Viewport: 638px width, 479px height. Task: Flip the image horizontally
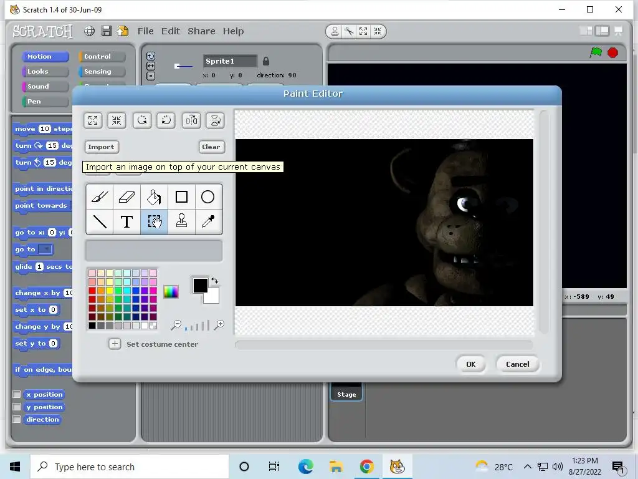pos(191,120)
